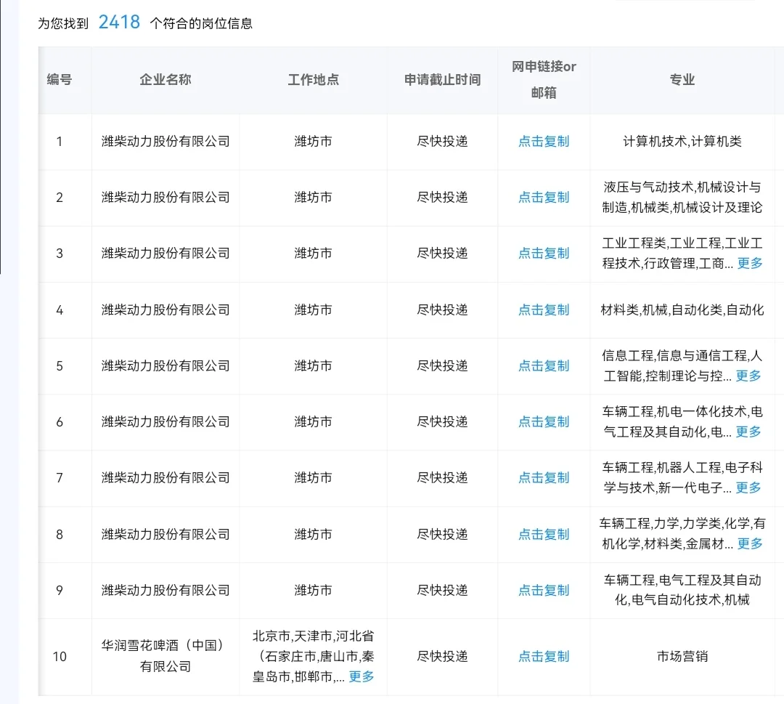Click 点击复制 in row 2
The image size is (784, 704).
(543, 197)
